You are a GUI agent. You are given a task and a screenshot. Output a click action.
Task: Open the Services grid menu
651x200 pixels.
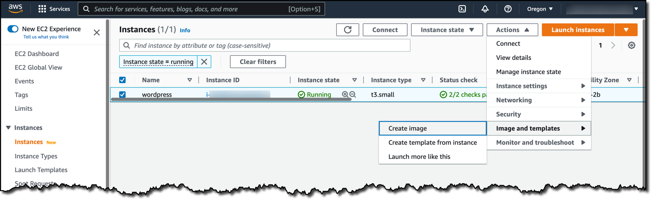(54, 9)
